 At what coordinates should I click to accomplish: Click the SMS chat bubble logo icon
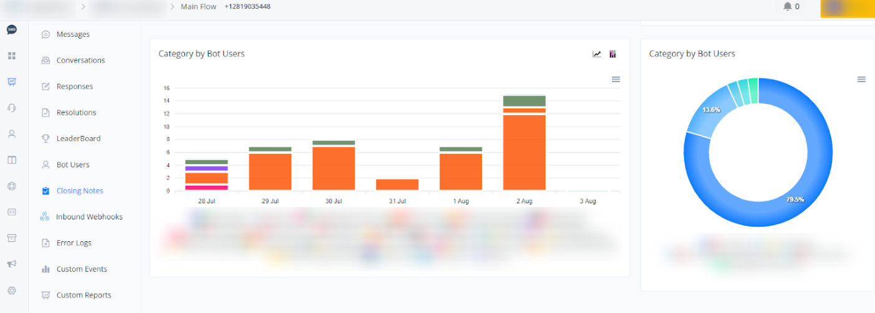click(12, 30)
